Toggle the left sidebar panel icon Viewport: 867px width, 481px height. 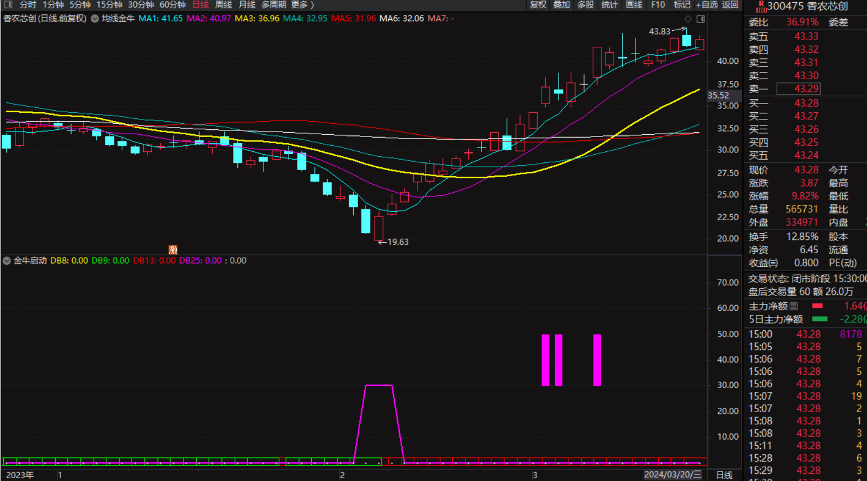point(8,5)
